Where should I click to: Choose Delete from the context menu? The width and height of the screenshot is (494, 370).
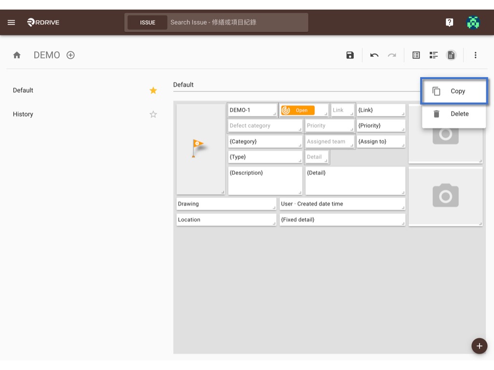454,114
